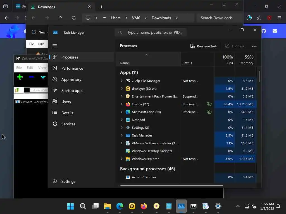Select the Firefox process icon in the list

coord(128,104)
